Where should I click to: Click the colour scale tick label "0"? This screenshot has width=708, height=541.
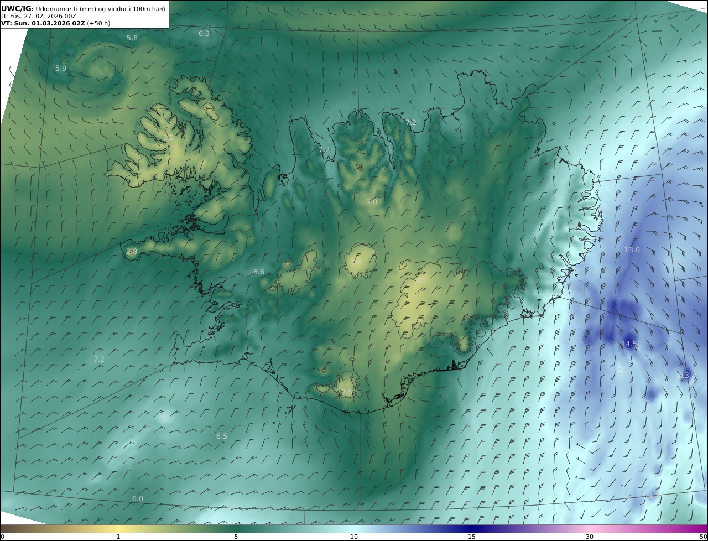click(x=2, y=537)
